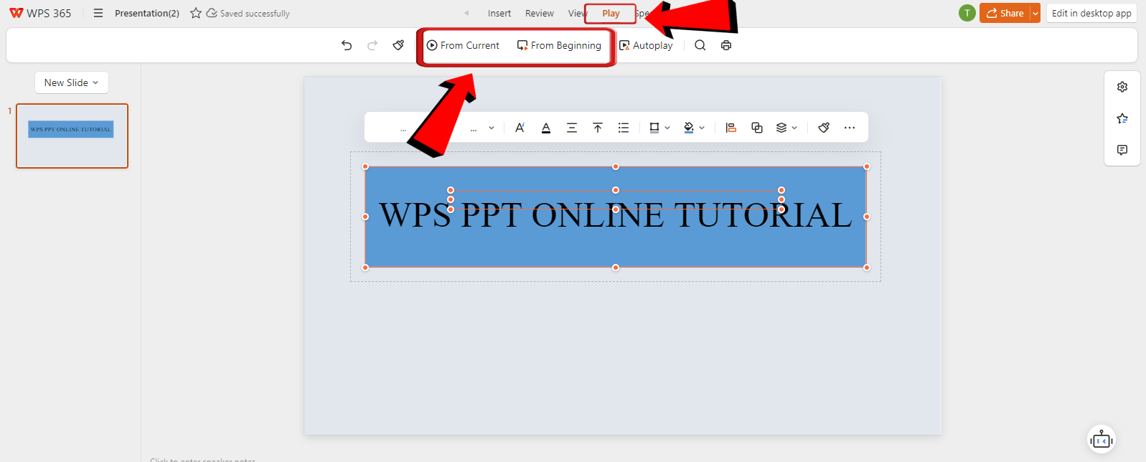Expand the shape outline dropdown arrow
The width and height of the screenshot is (1146, 462).
667,128
